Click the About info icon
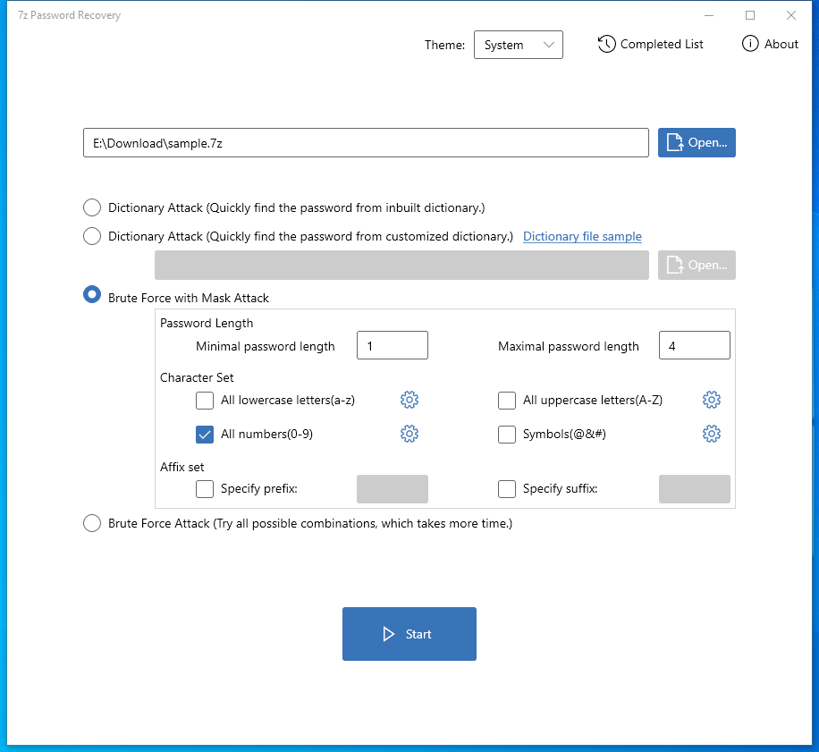This screenshot has height=752, width=819. 750,44
